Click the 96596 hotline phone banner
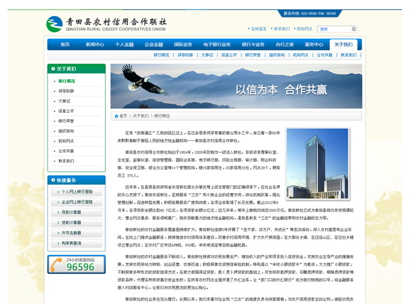 coord(76,265)
